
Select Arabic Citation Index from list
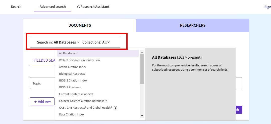[73, 67]
